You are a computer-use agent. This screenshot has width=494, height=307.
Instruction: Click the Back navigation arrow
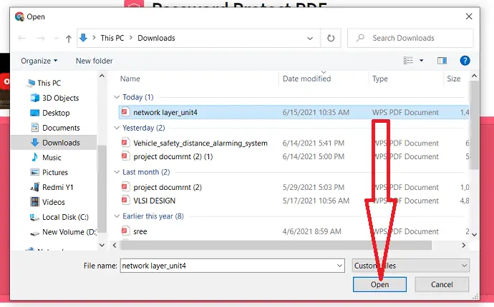(22, 39)
